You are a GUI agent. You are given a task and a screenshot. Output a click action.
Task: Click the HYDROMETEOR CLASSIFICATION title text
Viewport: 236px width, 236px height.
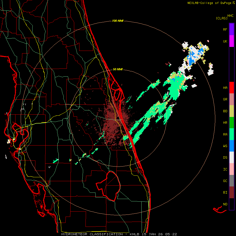(92, 234)
